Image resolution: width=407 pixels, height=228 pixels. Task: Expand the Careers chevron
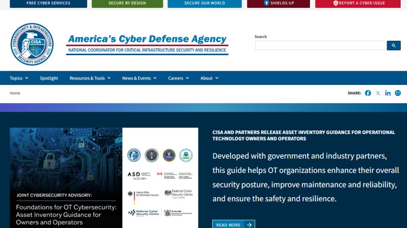188,78
